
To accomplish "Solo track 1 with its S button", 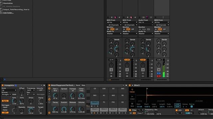I will [111, 73].
